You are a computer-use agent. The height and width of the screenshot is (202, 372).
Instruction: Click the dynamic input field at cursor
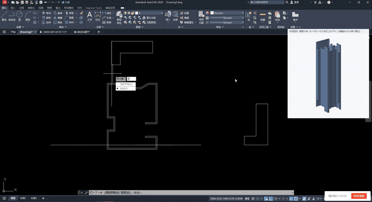(131, 79)
